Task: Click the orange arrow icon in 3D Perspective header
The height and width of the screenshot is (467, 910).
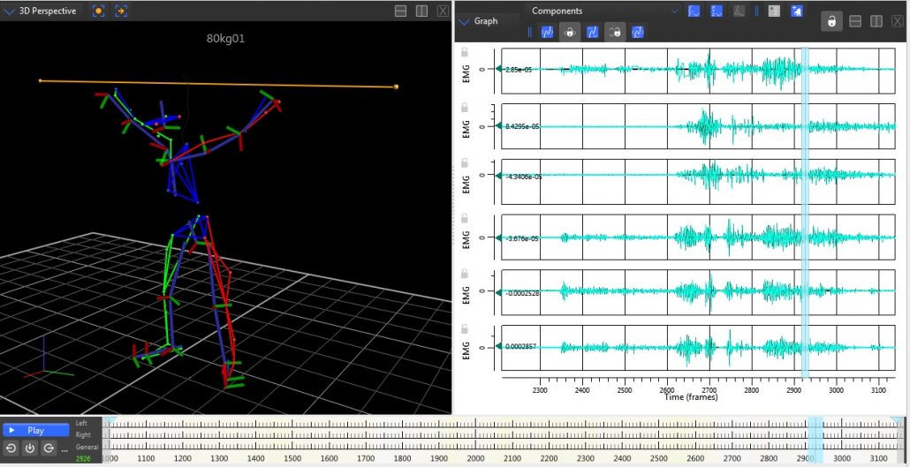Action: [121, 11]
